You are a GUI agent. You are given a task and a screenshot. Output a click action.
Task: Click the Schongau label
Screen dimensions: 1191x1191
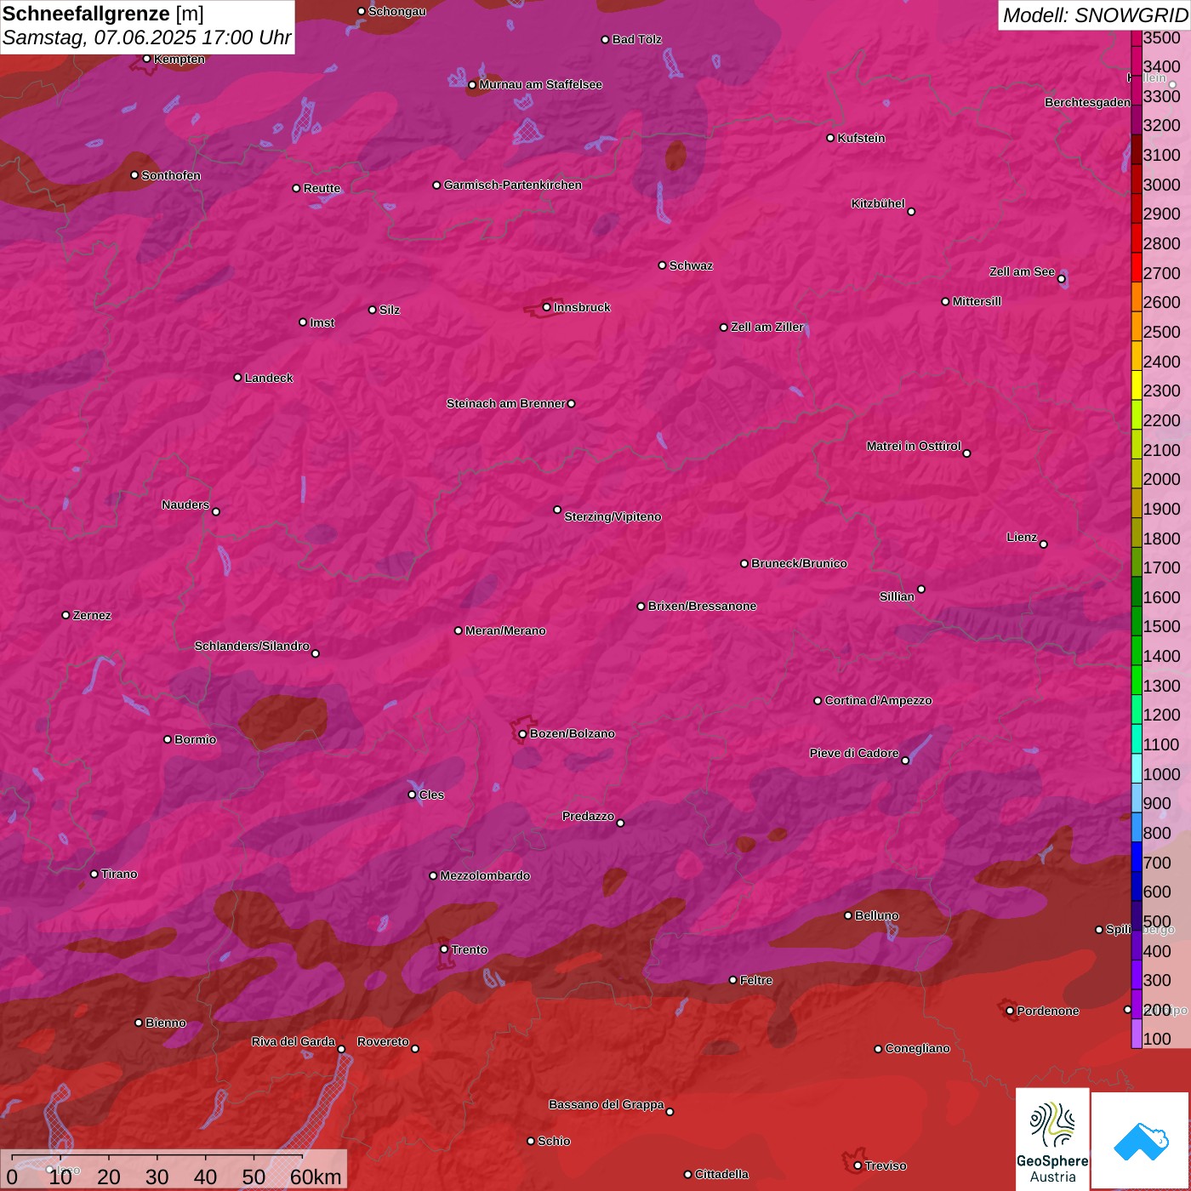[x=396, y=11]
